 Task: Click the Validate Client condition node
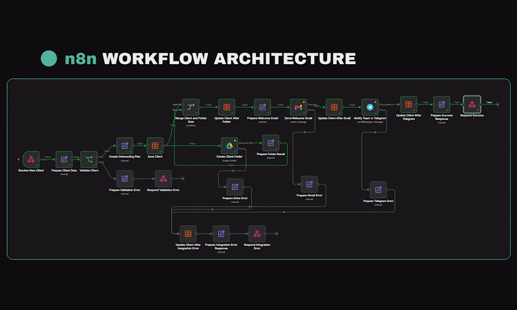(89, 159)
